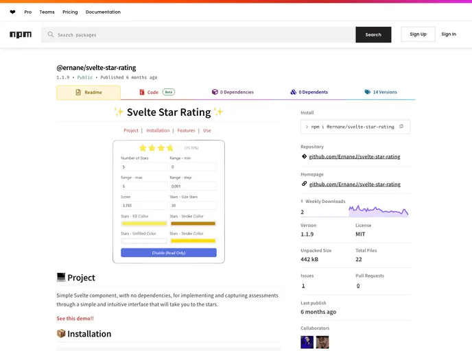The height and width of the screenshot is (351, 472).
Task: Click the Svelte Star Rating heading
Action: (x=169, y=112)
